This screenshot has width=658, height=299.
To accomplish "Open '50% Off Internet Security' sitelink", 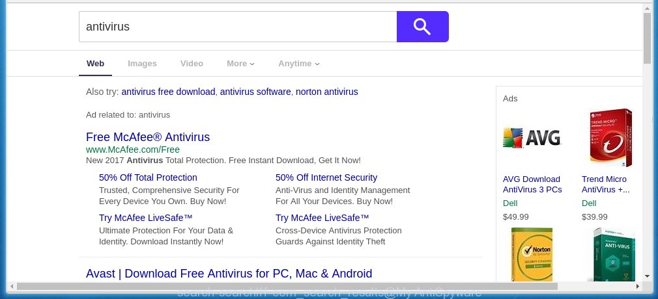I will pyautogui.click(x=326, y=177).
